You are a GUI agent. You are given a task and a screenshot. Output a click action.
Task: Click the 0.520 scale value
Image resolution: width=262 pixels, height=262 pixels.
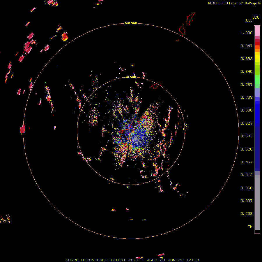(247, 149)
